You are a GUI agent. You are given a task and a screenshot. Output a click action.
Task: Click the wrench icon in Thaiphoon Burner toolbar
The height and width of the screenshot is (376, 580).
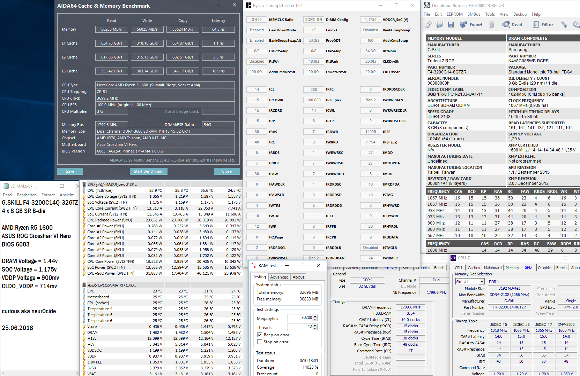[x=564, y=24]
